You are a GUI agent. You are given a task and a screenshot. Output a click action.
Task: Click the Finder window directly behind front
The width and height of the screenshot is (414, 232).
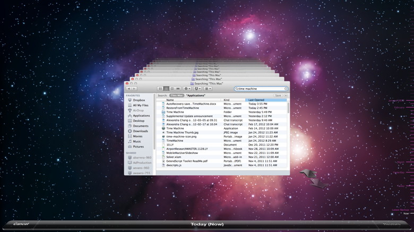coord(207,79)
